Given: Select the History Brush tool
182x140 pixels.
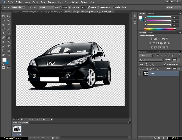Looking at the screenshot, I should click(x=8, y=33).
